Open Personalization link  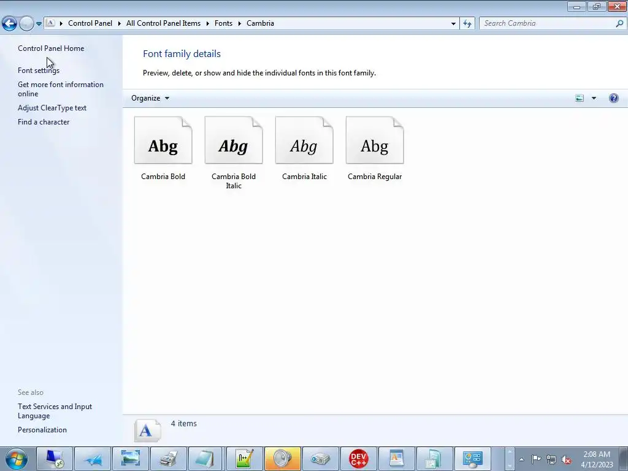pyautogui.click(x=42, y=430)
